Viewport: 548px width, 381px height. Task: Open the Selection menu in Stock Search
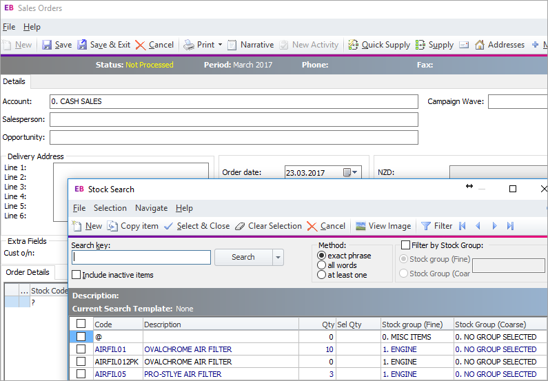[x=110, y=208]
